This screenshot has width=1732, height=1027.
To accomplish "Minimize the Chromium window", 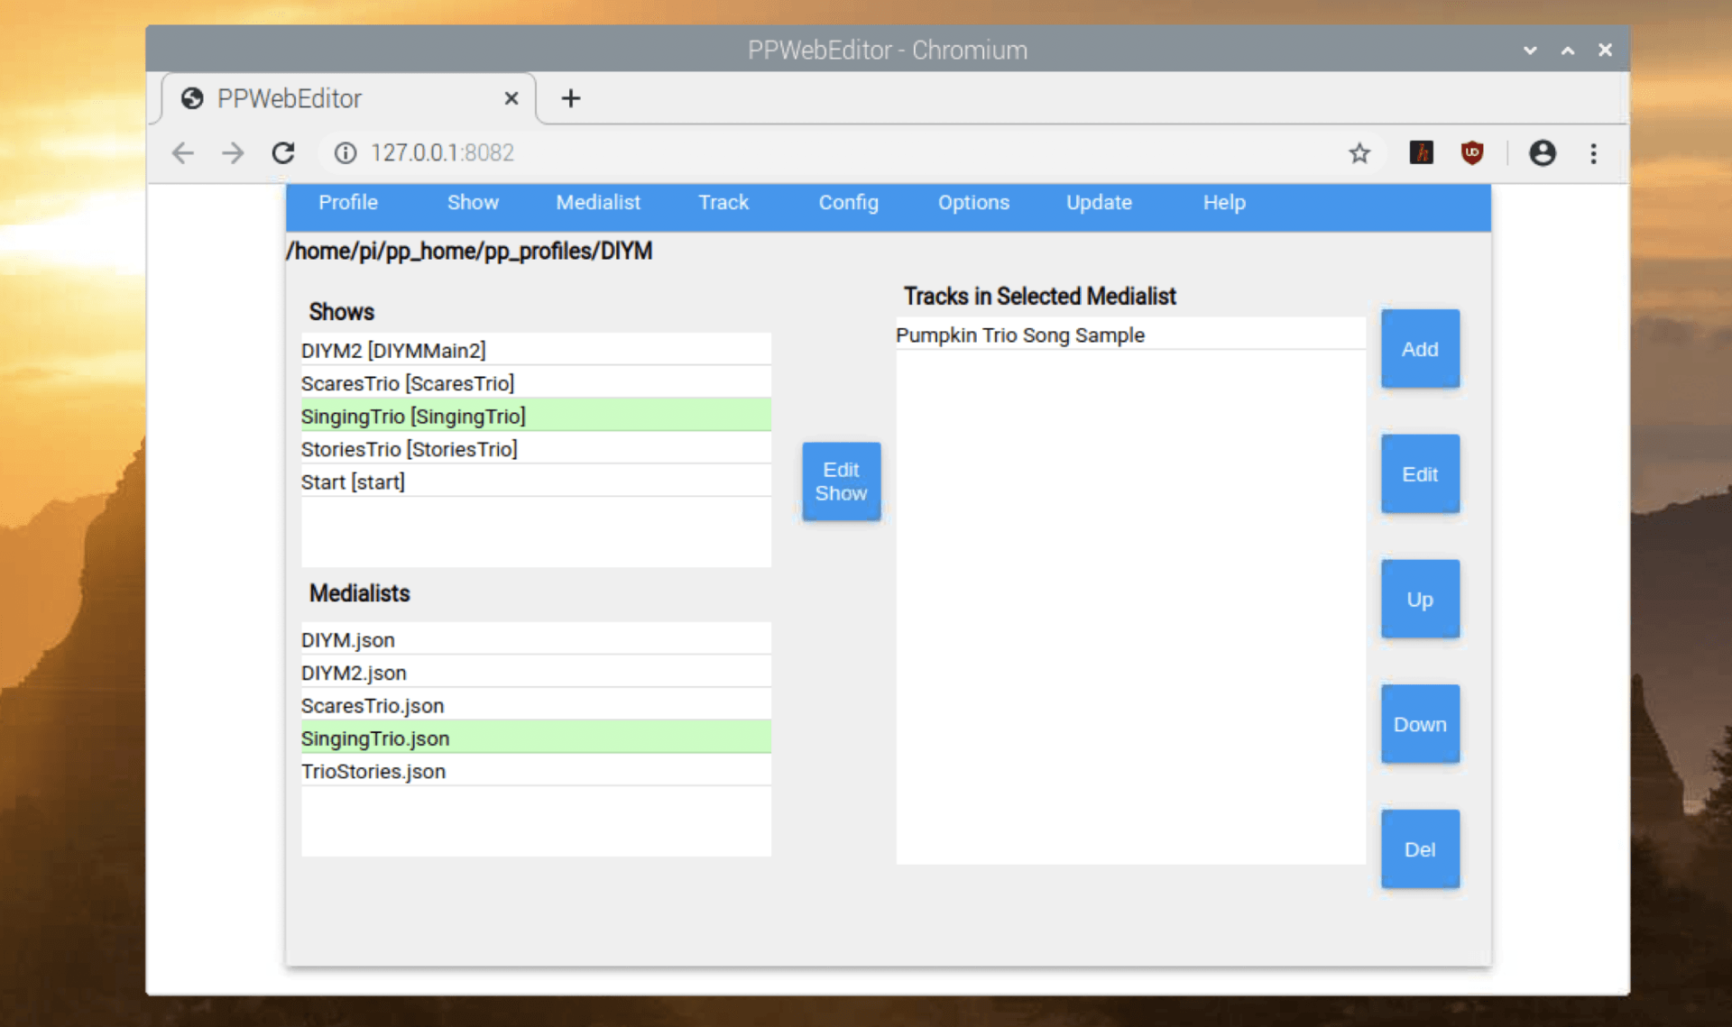I will pos(1530,50).
